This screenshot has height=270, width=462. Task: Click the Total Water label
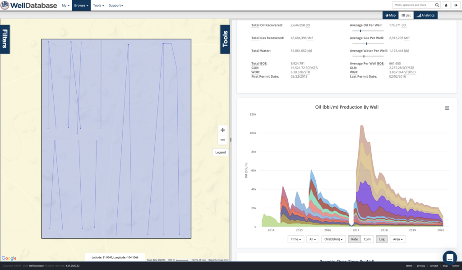click(261, 51)
